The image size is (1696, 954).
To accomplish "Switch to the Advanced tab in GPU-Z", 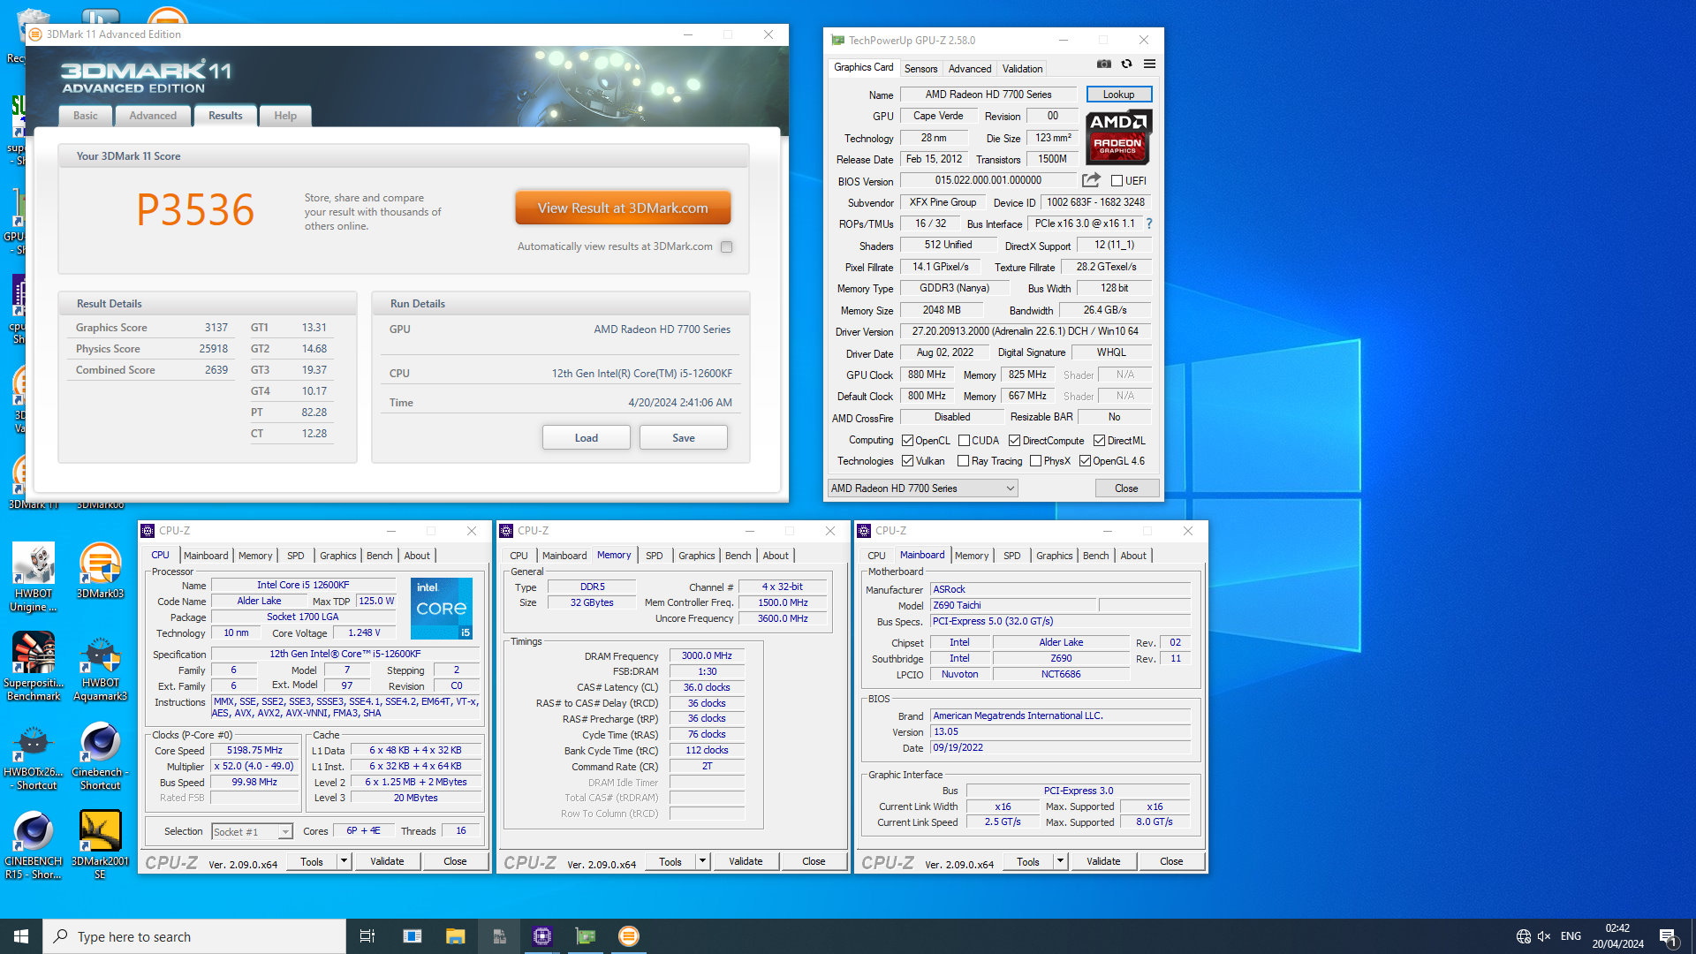I will [x=970, y=69].
